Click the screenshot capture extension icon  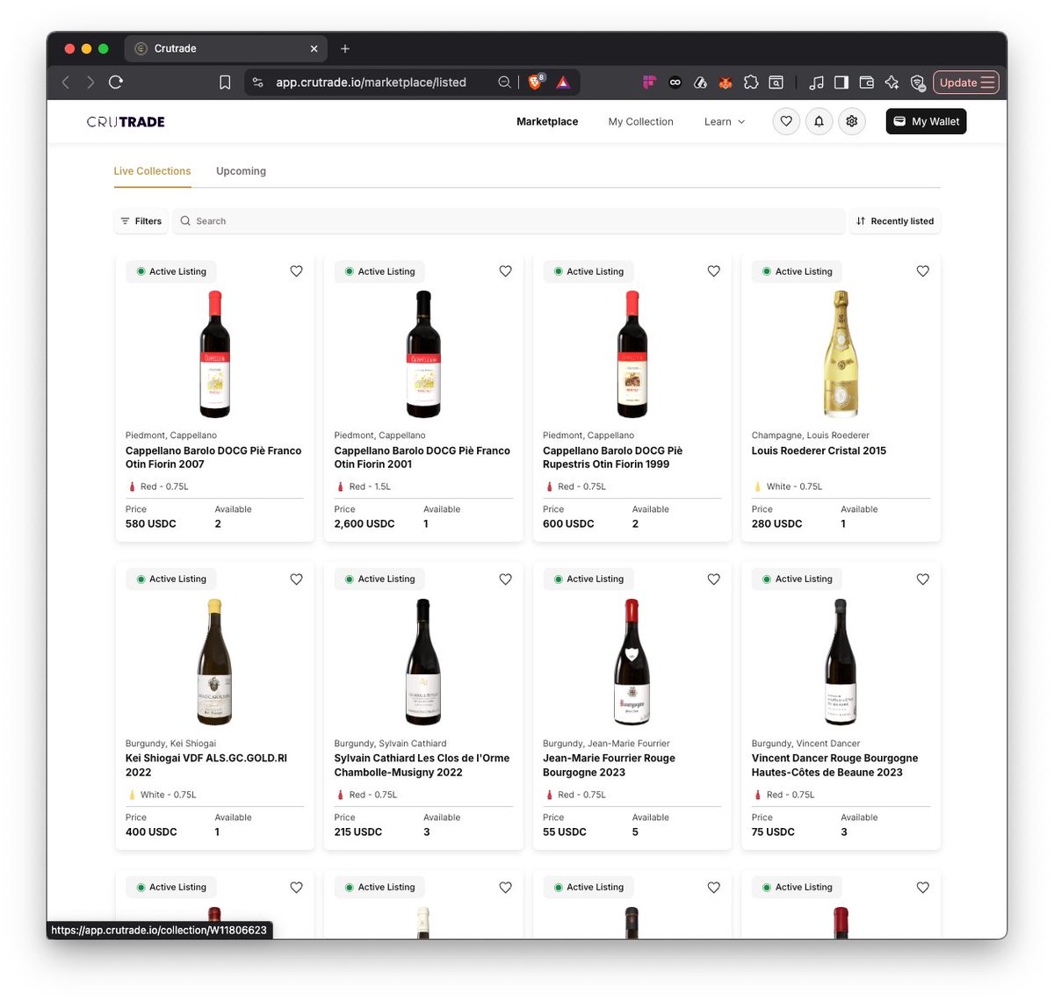776,83
